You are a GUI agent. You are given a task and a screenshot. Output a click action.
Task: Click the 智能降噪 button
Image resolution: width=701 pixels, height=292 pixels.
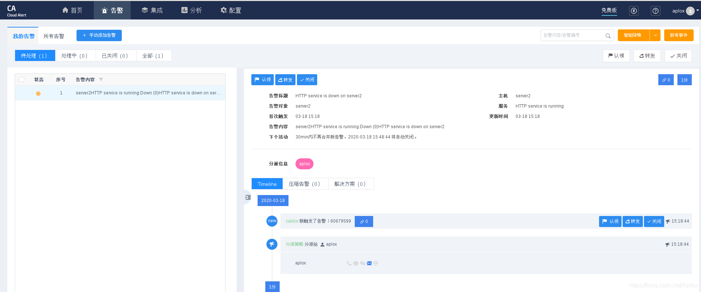633,35
